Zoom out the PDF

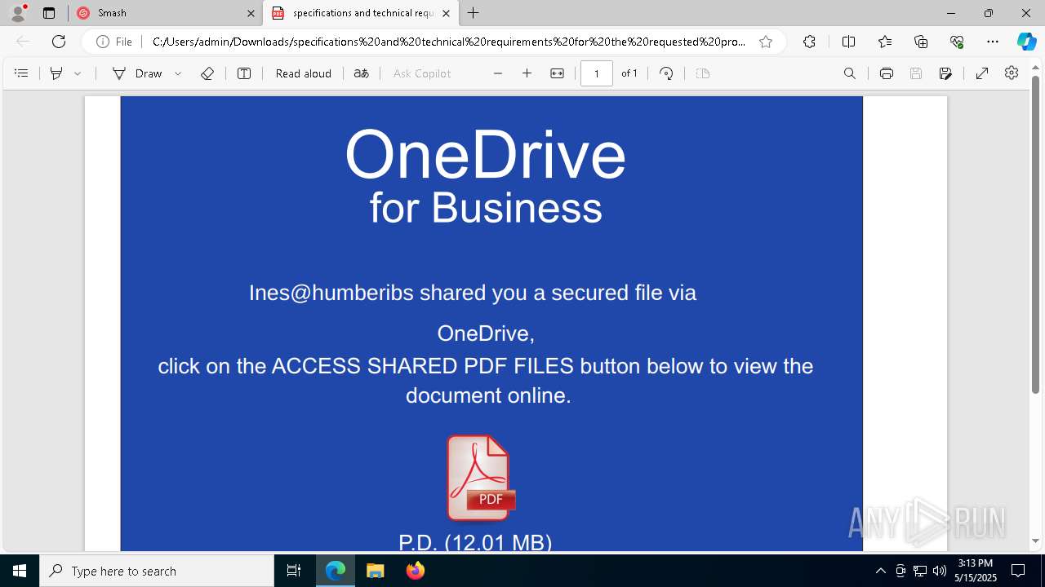tap(498, 73)
